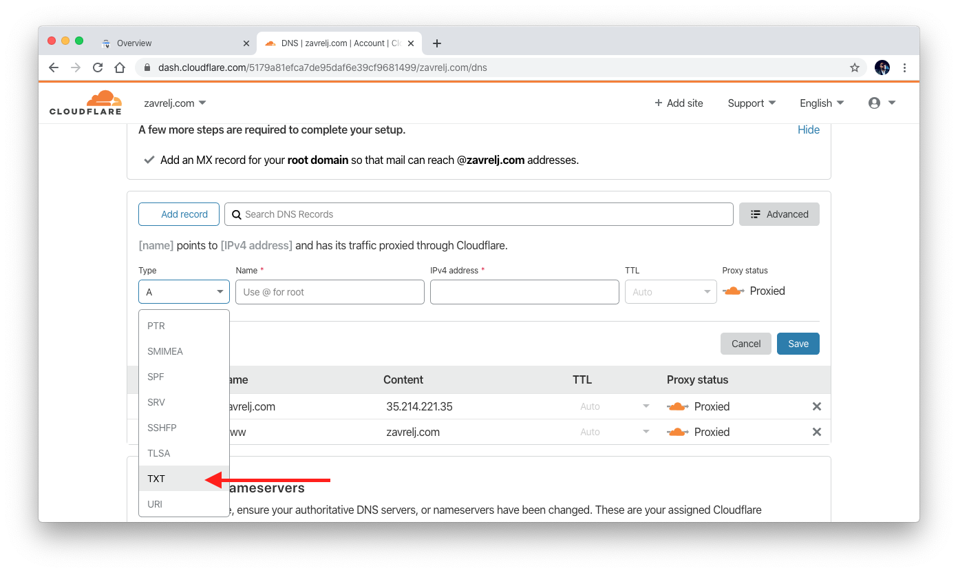Click the zavrelj.com content cell in www row
The image size is (958, 573).
[413, 432]
